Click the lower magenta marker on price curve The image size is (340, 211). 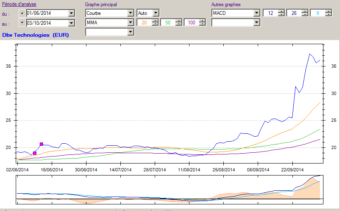tap(35, 153)
